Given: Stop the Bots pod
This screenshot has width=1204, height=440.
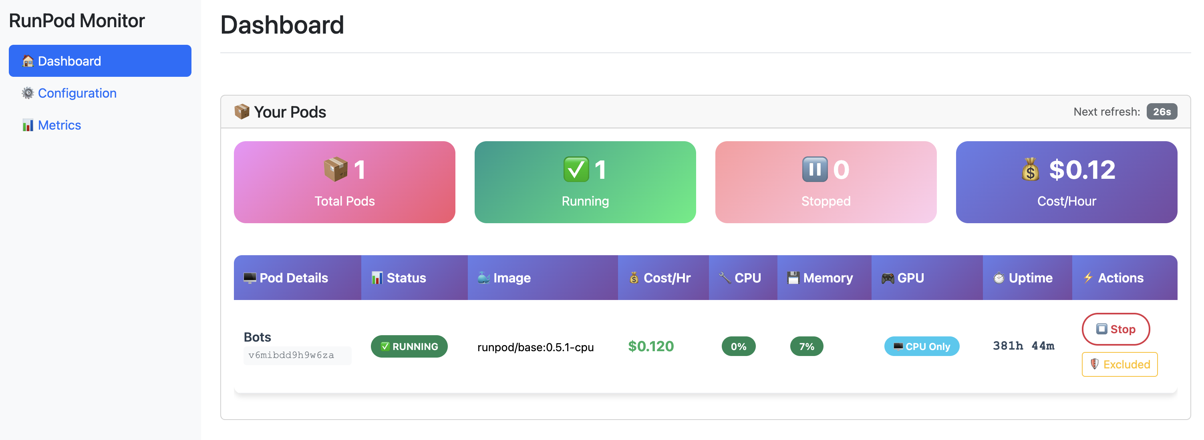Looking at the screenshot, I should point(1115,330).
